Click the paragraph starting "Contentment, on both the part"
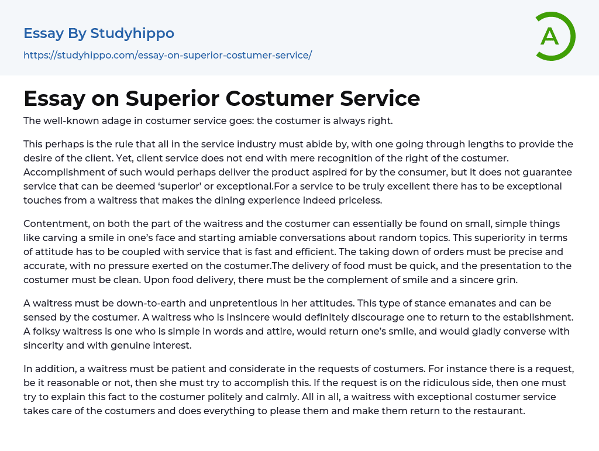Viewport: 599px width, 451px height. 298,252
